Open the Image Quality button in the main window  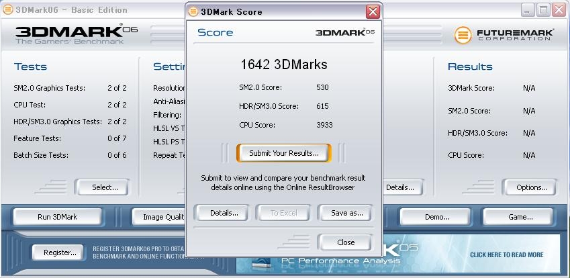159,218
